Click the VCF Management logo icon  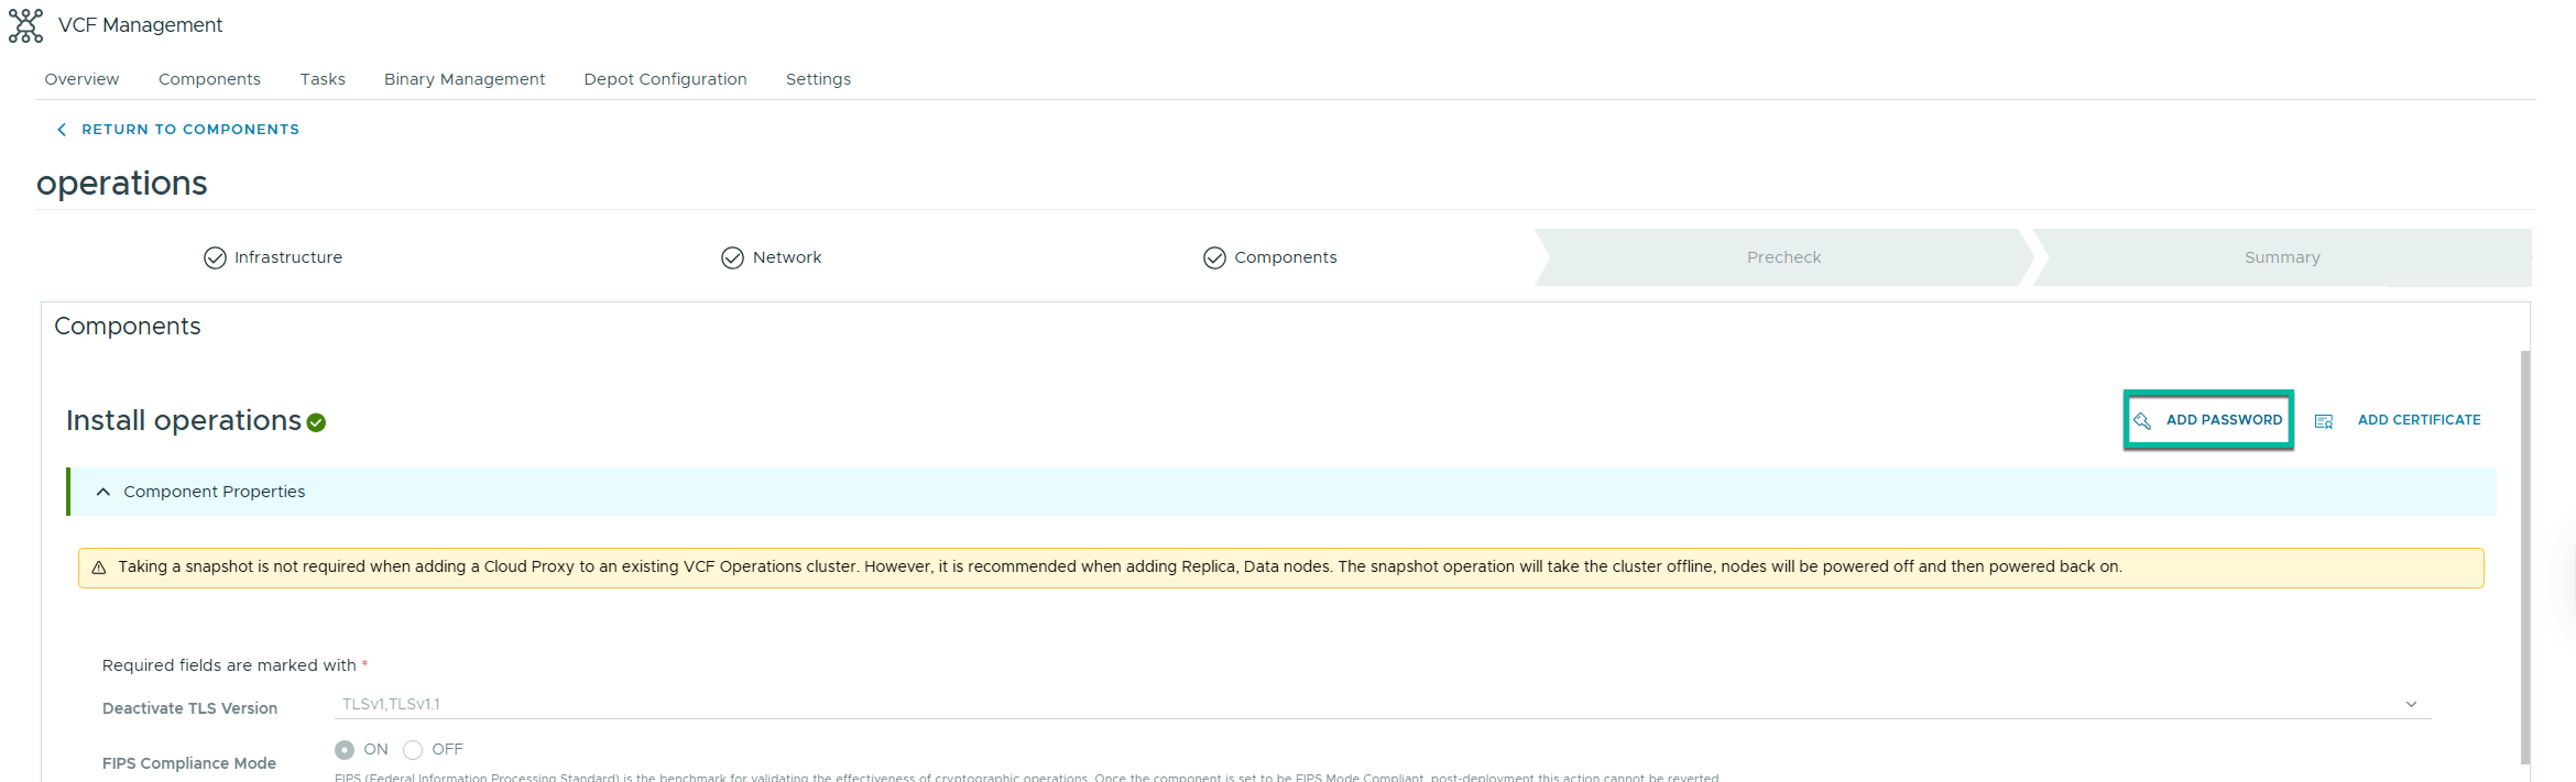click(25, 26)
